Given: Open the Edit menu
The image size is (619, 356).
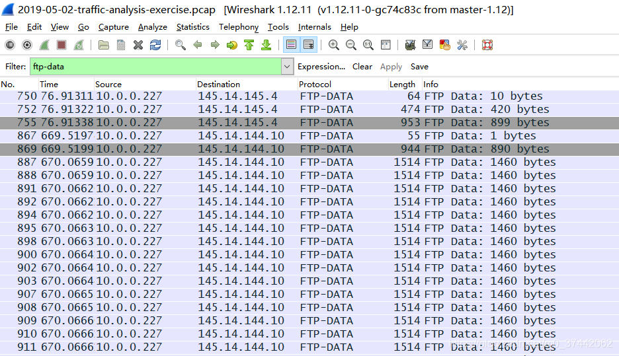Looking at the screenshot, I should pos(34,27).
